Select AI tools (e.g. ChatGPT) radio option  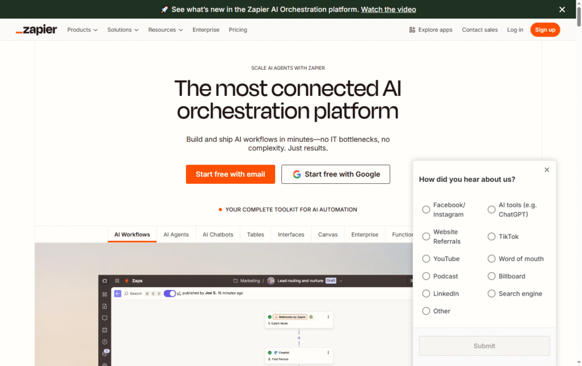492,210
